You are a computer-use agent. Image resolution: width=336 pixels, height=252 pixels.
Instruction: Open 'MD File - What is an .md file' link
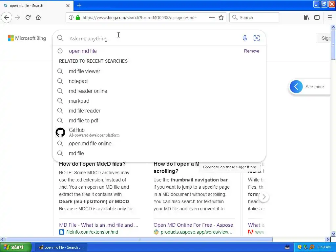click(98, 225)
